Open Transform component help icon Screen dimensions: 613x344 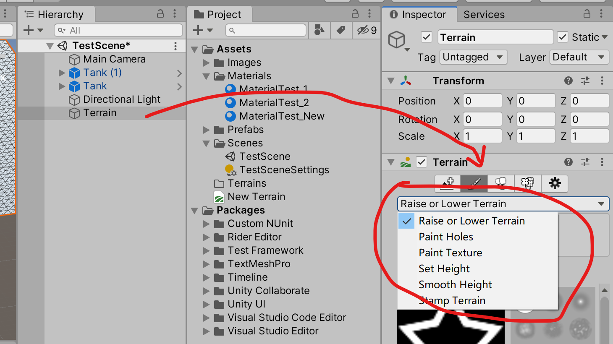tap(568, 81)
